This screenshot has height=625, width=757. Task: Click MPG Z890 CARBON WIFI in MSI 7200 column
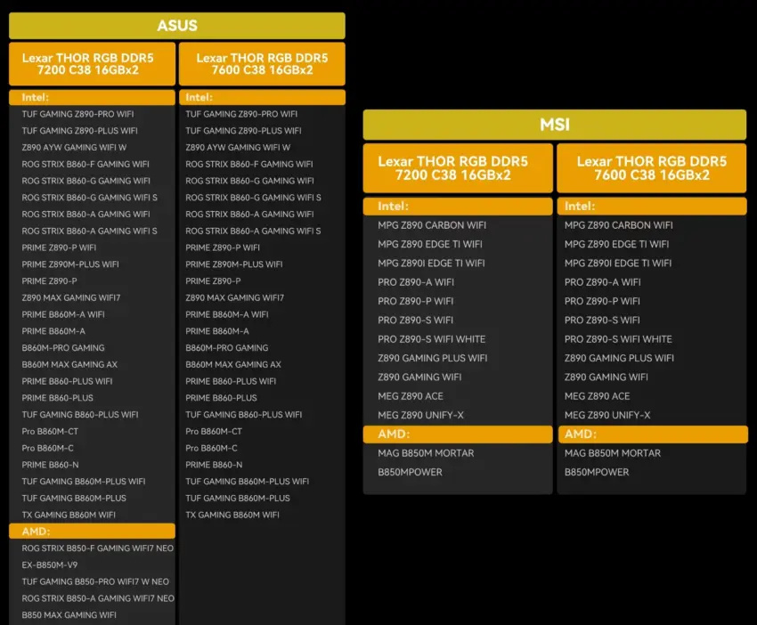click(432, 225)
